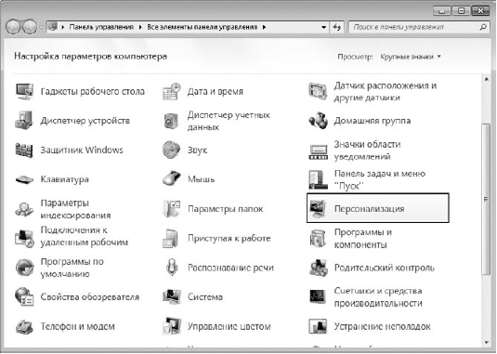The image size is (497, 354).
Task: Click the Панель управления breadcrumb
Action: pyautogui.click(x=101, y=27)
